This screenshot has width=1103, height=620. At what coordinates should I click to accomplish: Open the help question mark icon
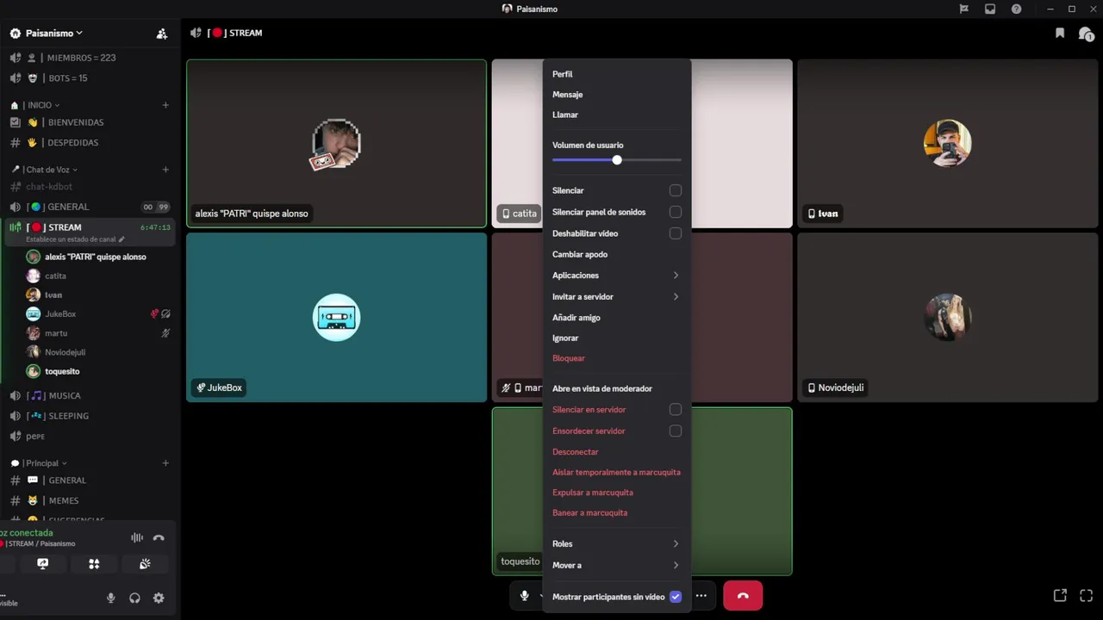tap(1016, 9)
